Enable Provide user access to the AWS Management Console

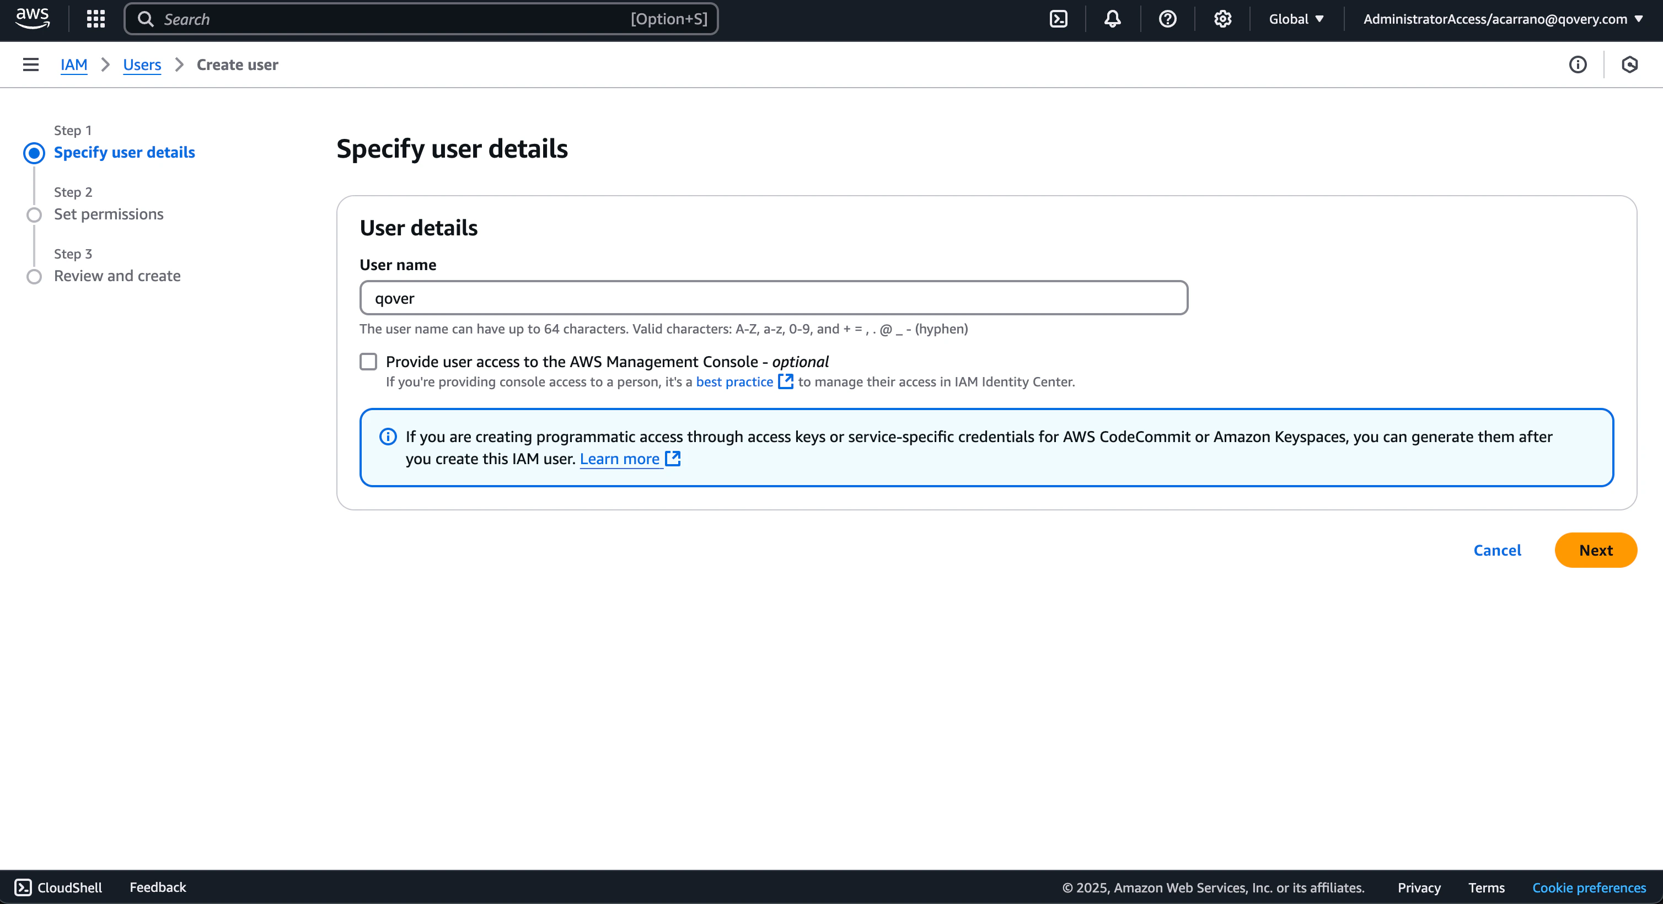coord(368,362)
